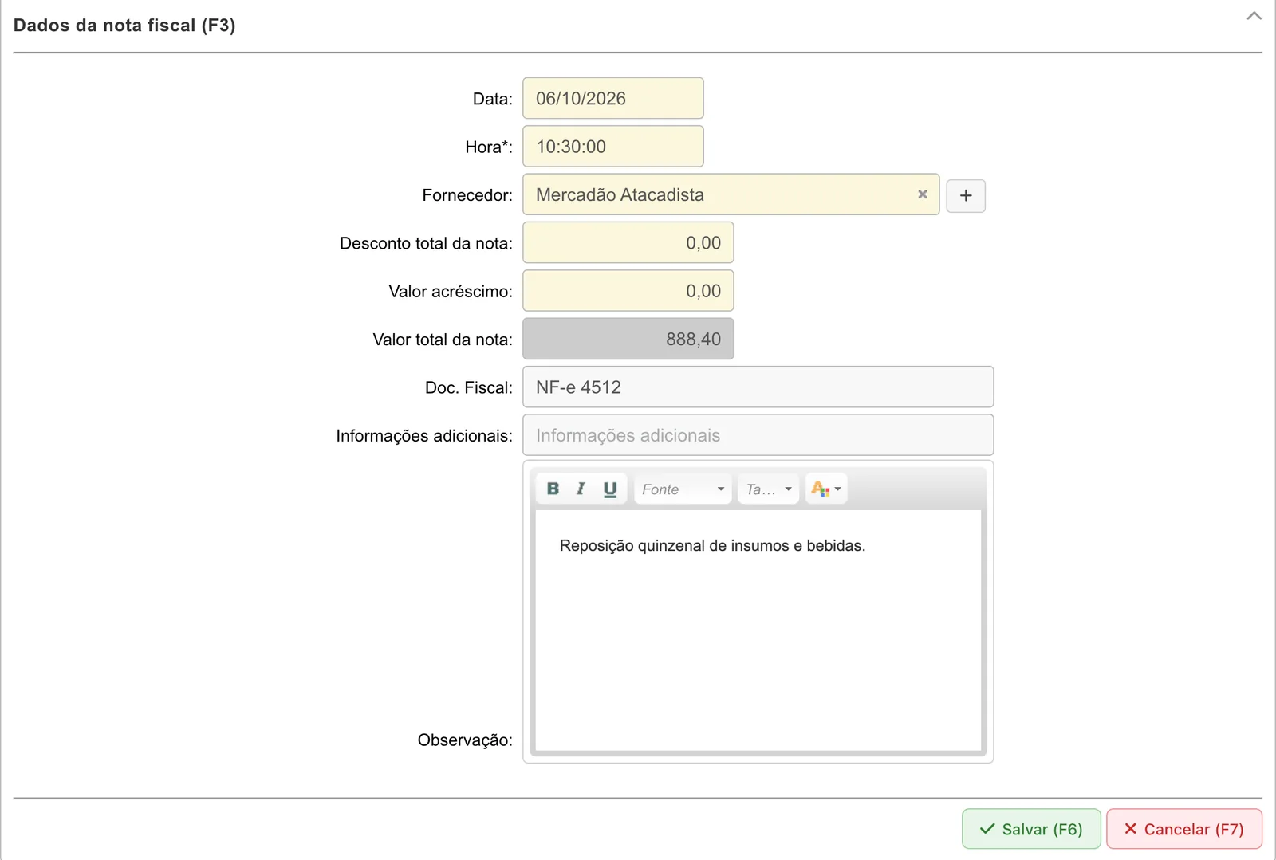1276x860 pixels.
Task: Focus the Desconto total da nota field
Action: (628, 243)
